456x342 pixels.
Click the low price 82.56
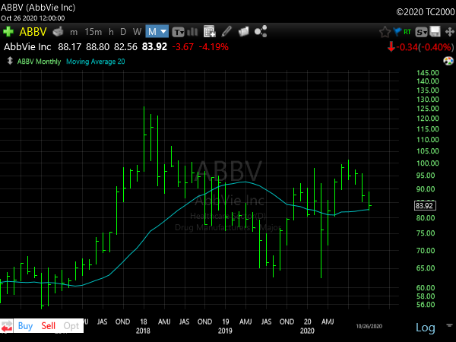tap(125, 47)
